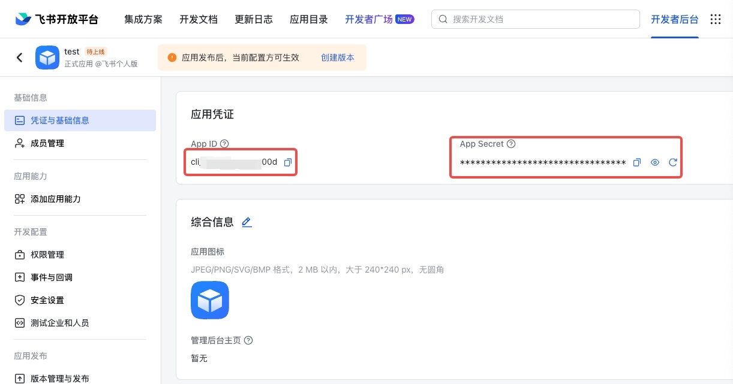Click the App Secret help question icon
This screenshot has width=733, height=384.
[511, 144]
